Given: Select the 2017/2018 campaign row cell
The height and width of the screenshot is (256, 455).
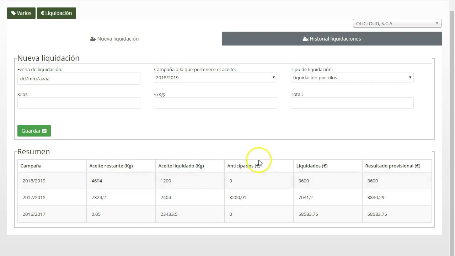Looking at the screenshot, I should [x=52, y=197].
